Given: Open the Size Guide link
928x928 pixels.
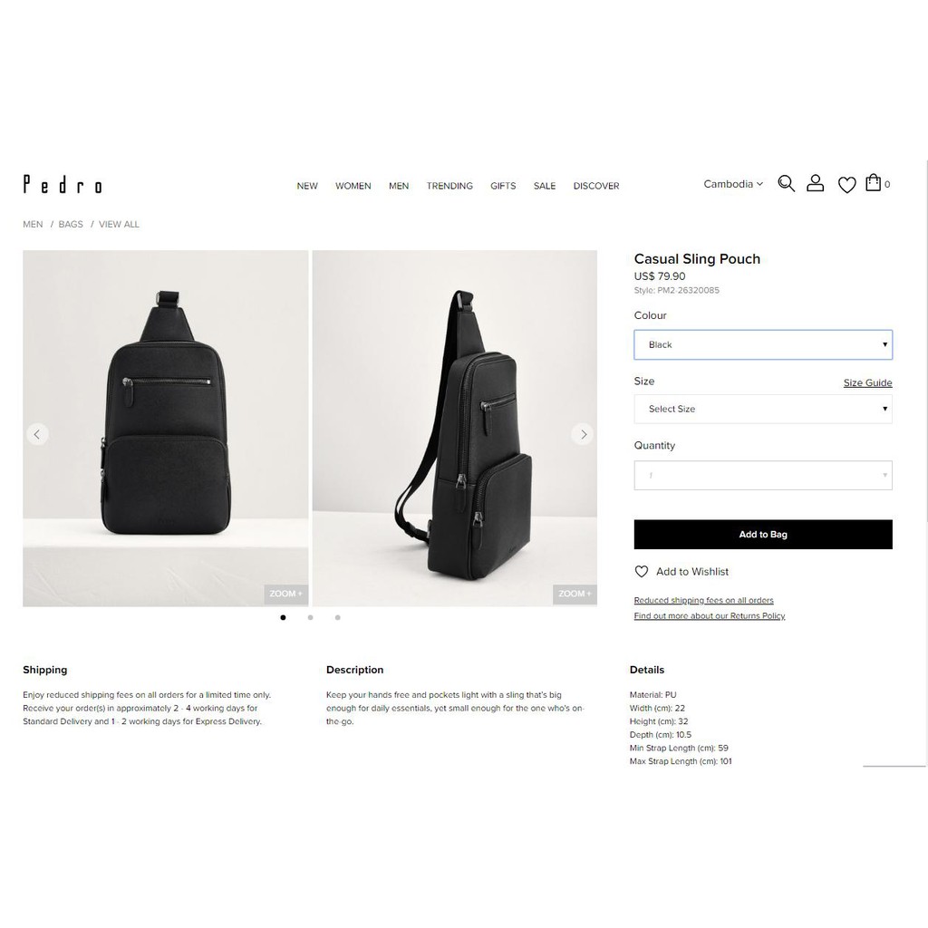Looking at the screenshot, I should pyautogui.click(x=867, y=383).
